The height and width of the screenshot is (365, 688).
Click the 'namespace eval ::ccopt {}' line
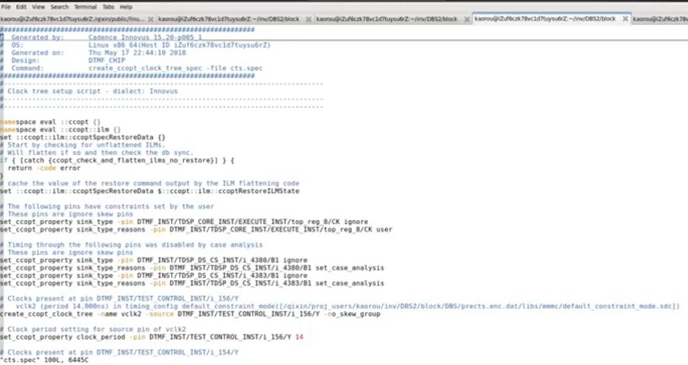51,122
